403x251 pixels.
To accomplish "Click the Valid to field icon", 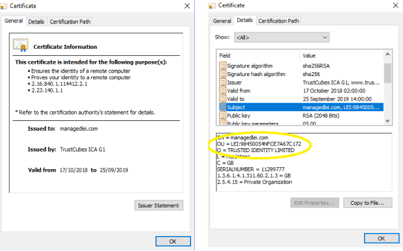I will (222, 99).
